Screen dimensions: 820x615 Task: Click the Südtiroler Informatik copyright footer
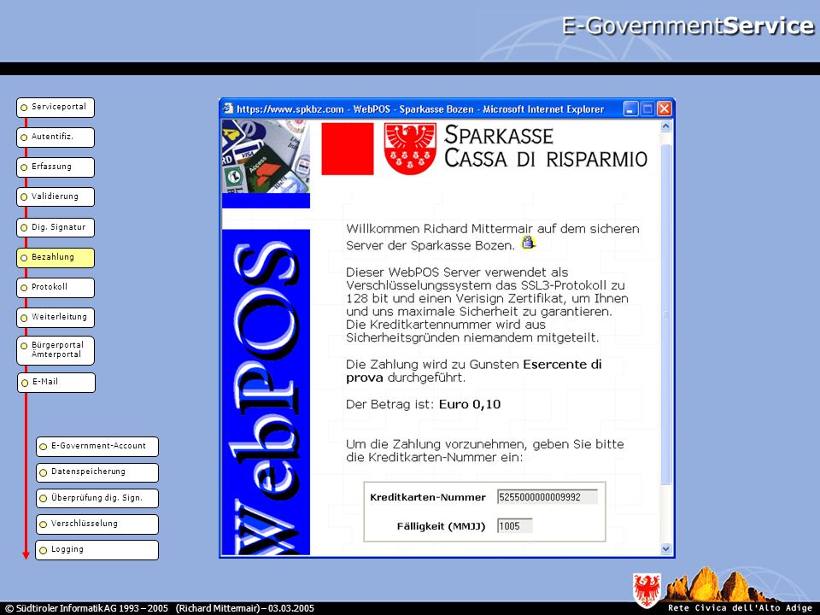point(160,608)
